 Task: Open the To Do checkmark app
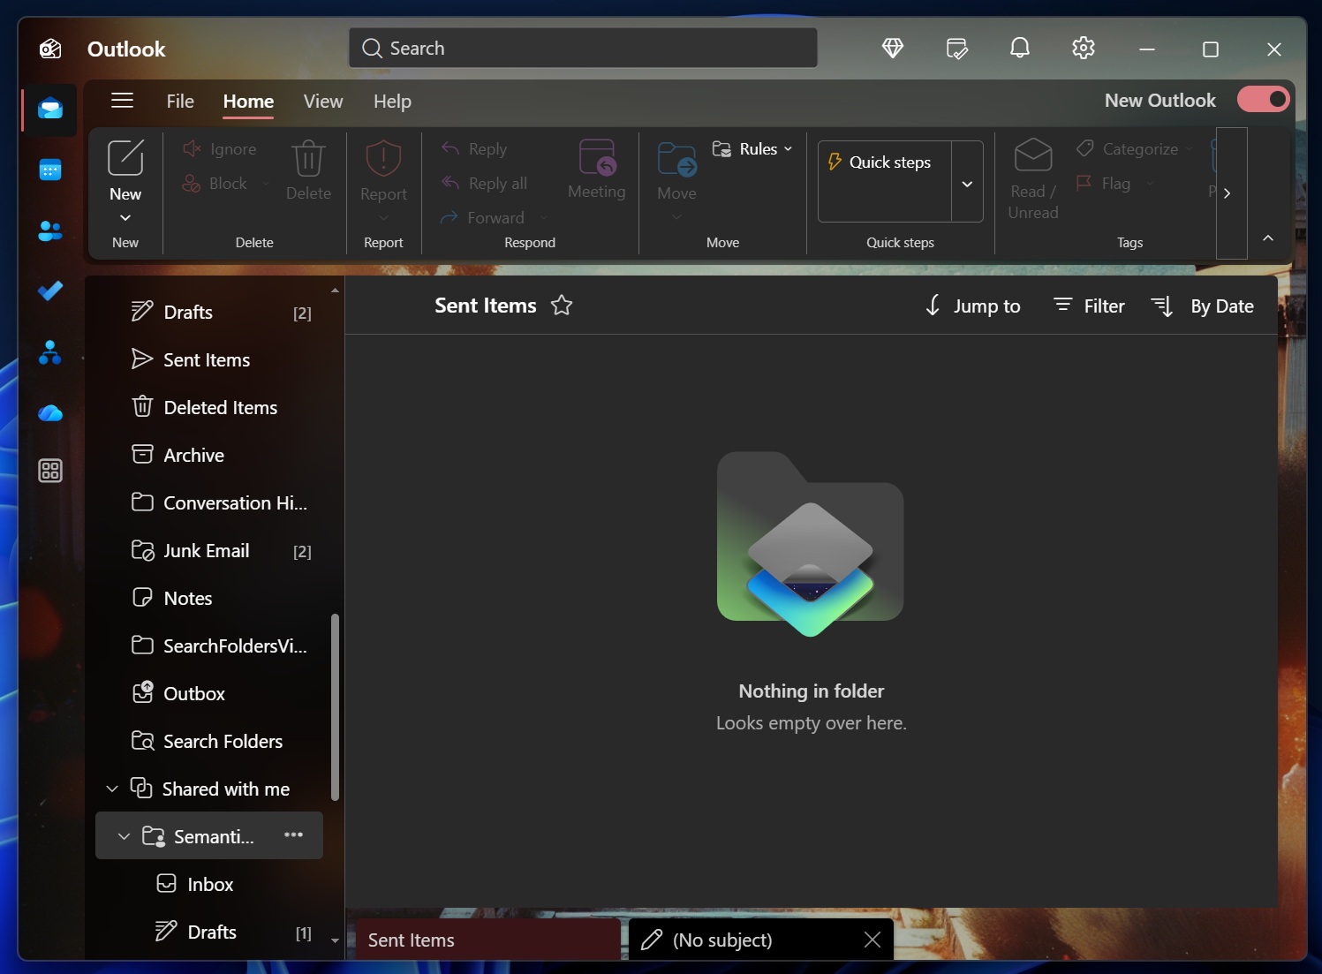coord(50,291)
